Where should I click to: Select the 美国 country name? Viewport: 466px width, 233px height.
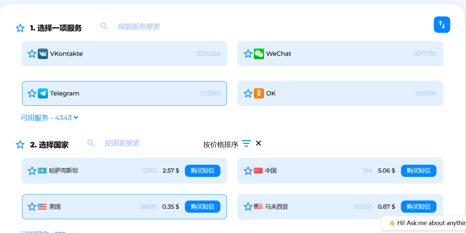(55, 207)
